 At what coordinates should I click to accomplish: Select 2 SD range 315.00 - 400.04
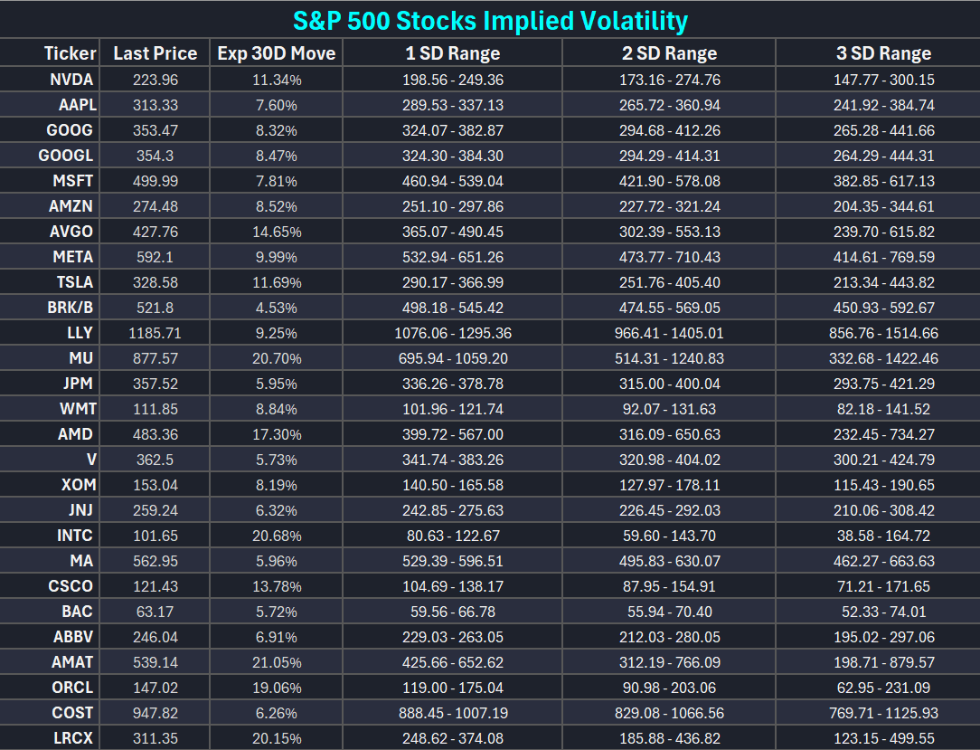point(669,384)
